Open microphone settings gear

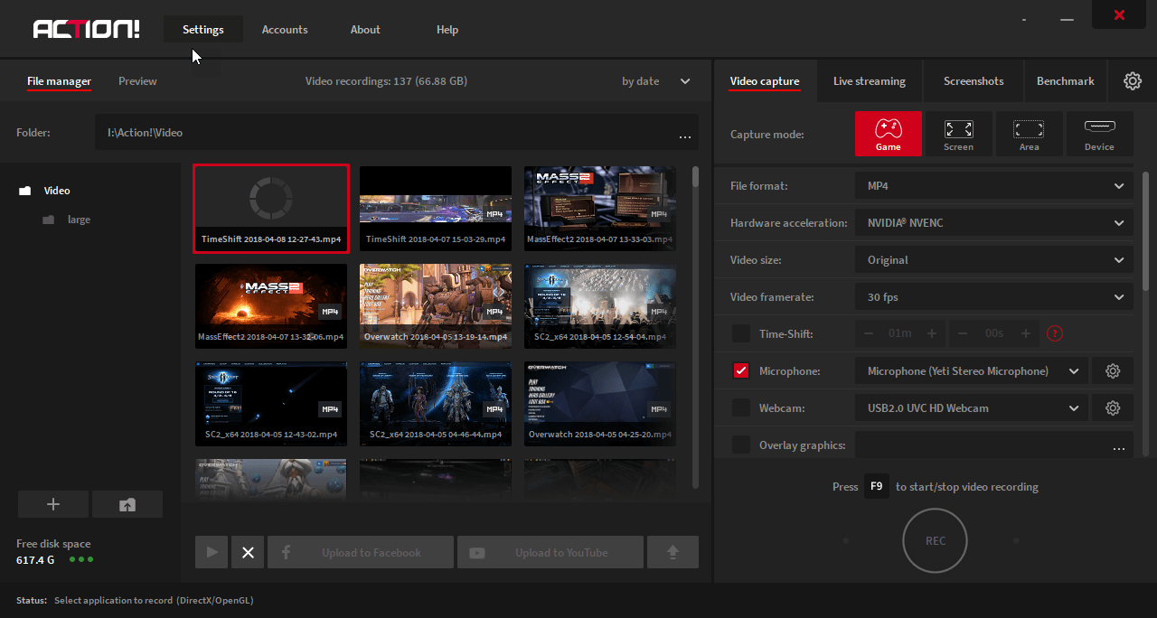pos(1113,371)
